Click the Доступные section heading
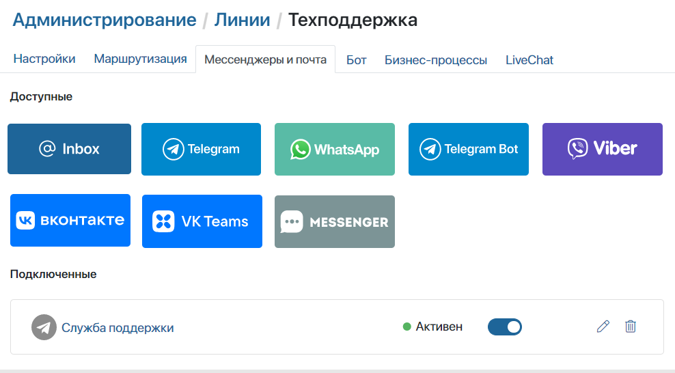 point(41,96)
